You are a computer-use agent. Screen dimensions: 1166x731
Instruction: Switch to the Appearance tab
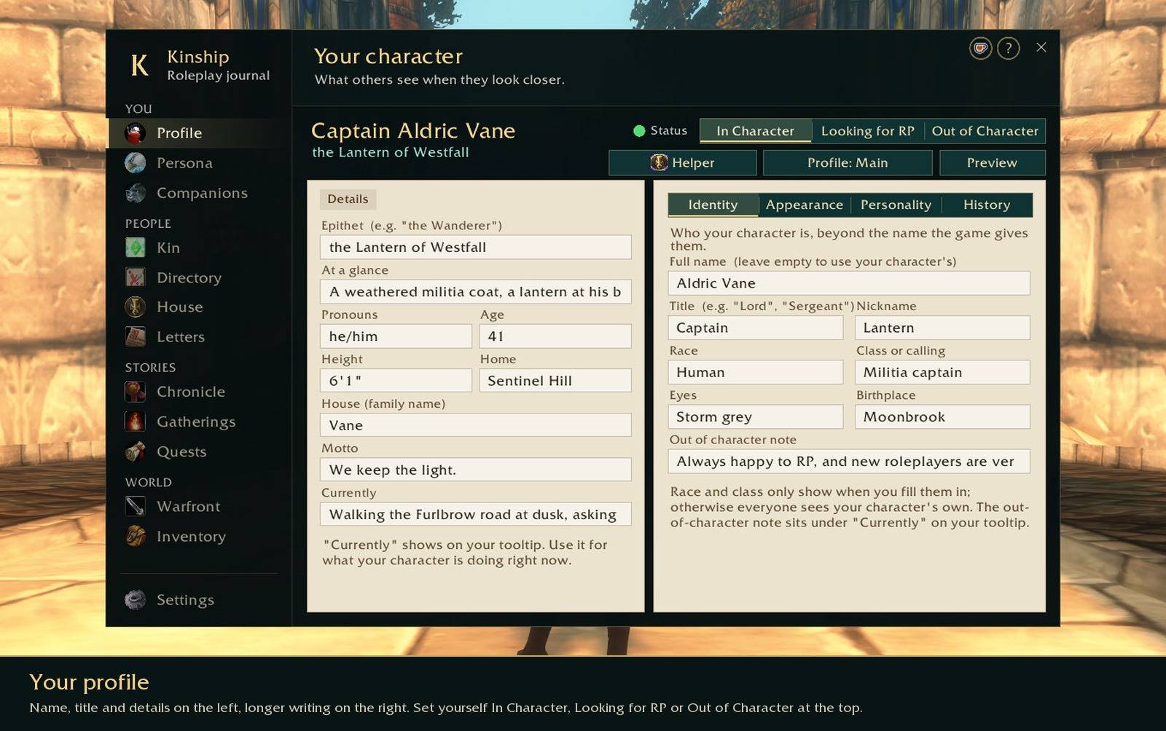coord(804,205)
